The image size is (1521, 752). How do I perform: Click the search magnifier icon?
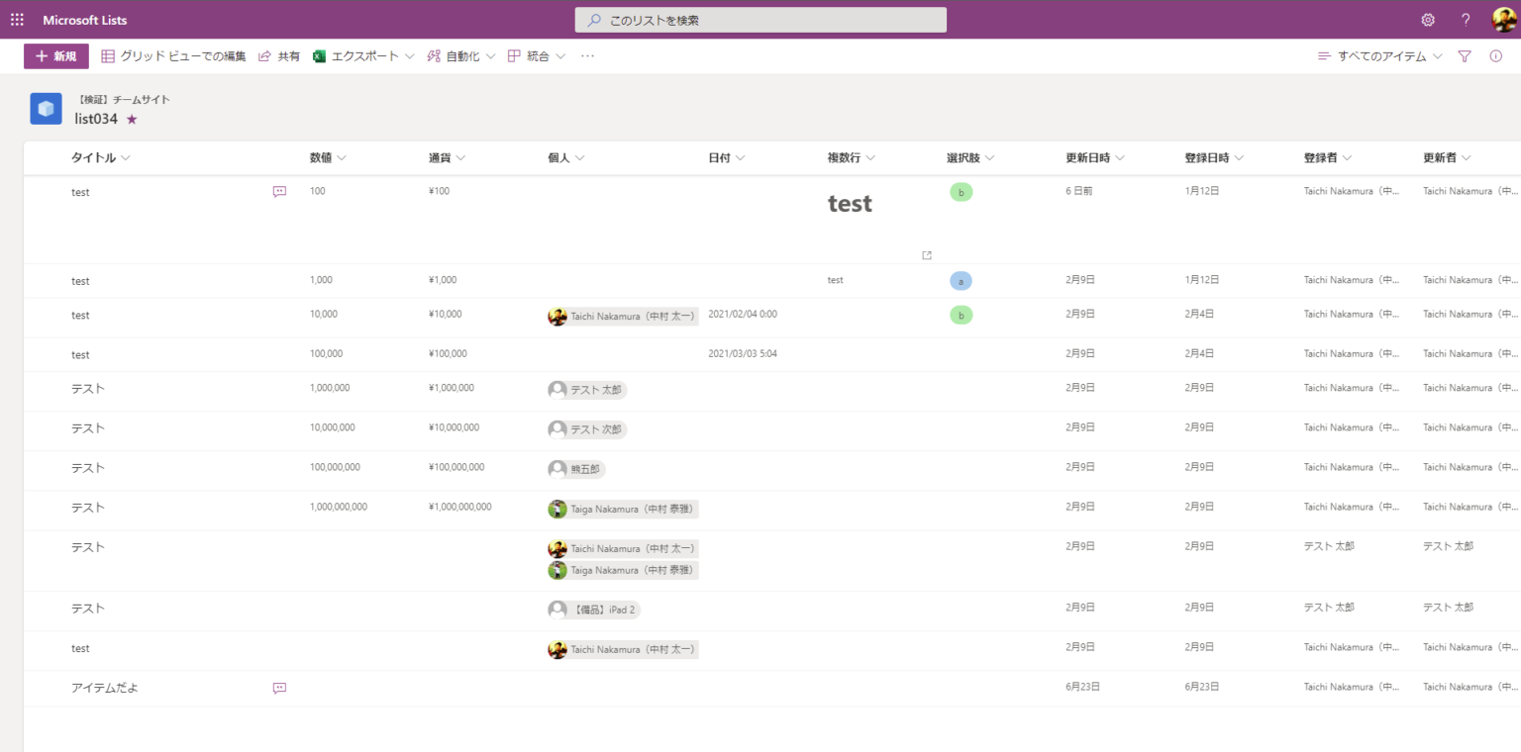click(594, 20)
